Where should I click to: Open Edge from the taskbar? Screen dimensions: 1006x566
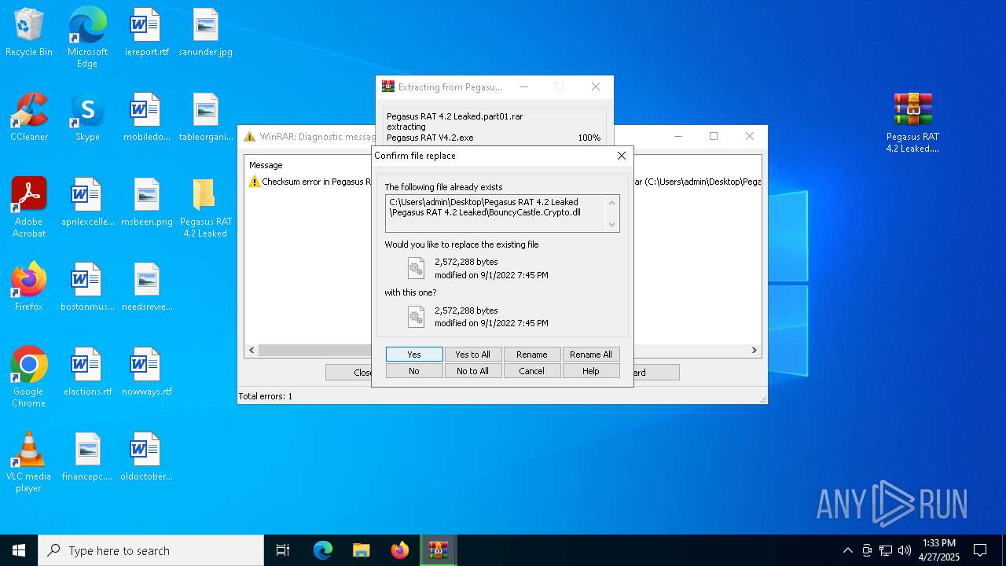(x=323, y=550)
